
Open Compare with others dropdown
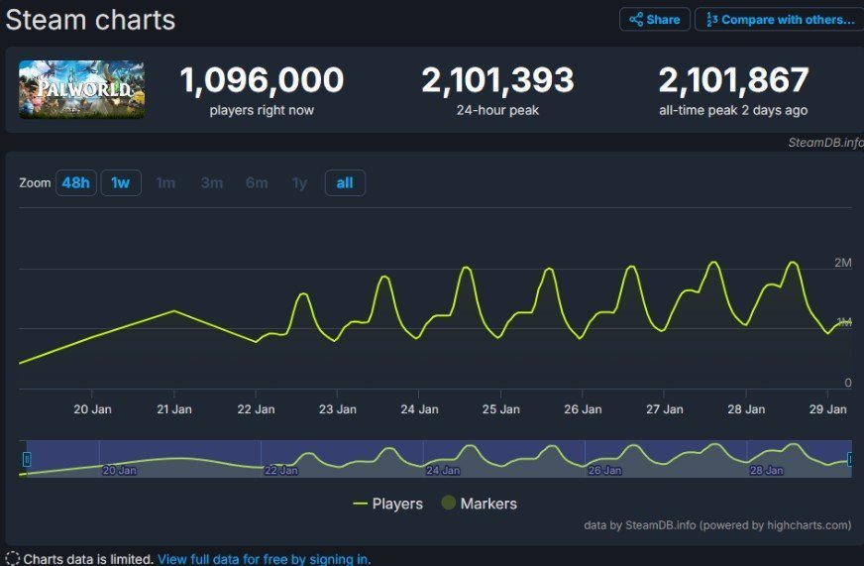coord(779,20)
